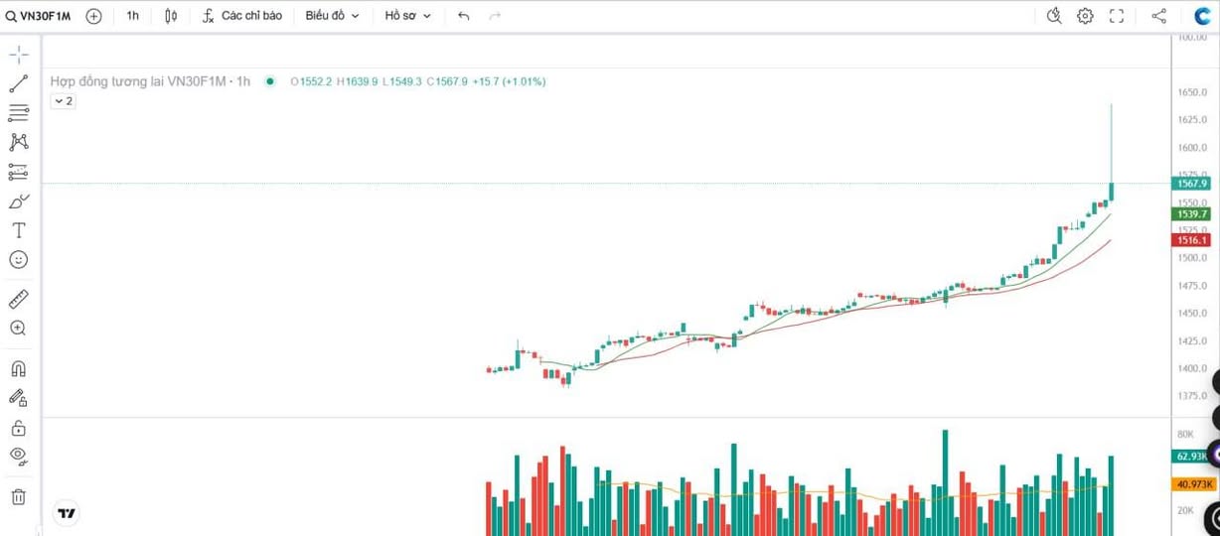Screen dimensions: 1220x536
Task: Expand the Hồ sơ dropdown
Action: pyautogui.click(x=408, y=16)
